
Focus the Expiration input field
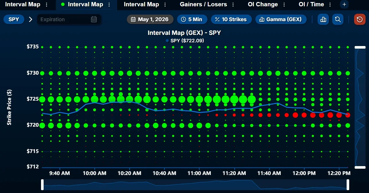69,19
